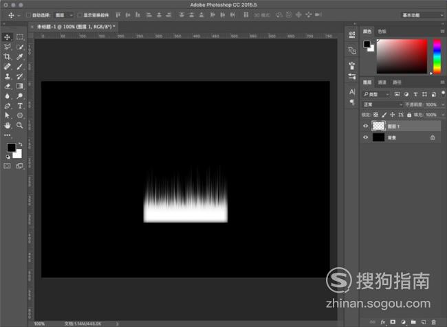Toggle the layer filter on/off switch
Screen dimensions: 447x327
click(x=443, y=93)
